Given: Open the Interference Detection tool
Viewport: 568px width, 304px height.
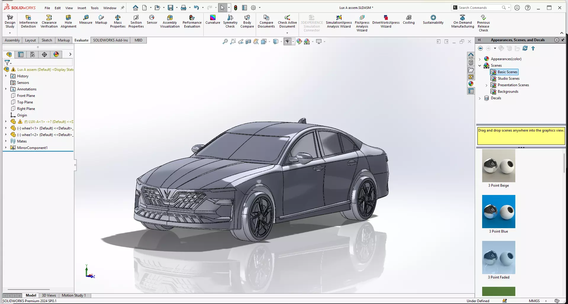Looking at the screenshot, I should 28,22.
